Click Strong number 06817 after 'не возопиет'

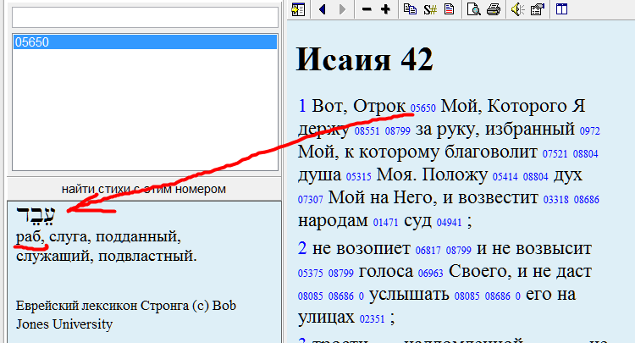pyautogui.click(x=428, y=251)
